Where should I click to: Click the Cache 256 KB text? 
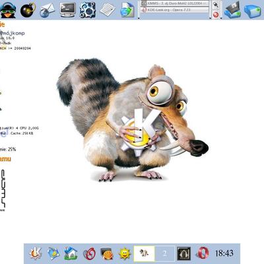[x=22, y=133]
